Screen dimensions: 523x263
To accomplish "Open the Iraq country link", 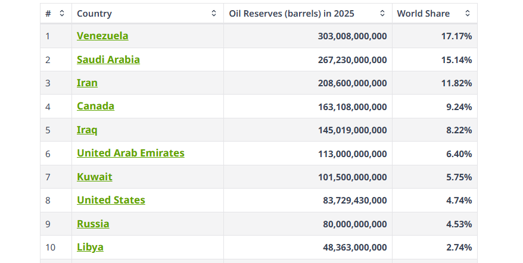I will pos(87,130).
